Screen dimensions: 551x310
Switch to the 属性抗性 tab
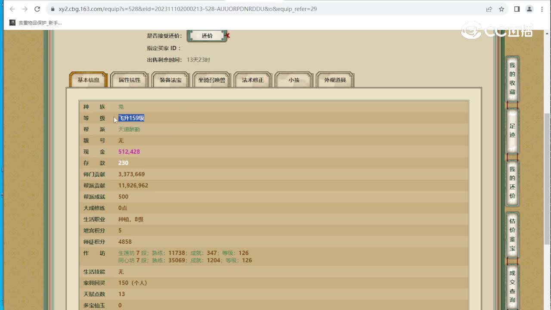[130, 80]
